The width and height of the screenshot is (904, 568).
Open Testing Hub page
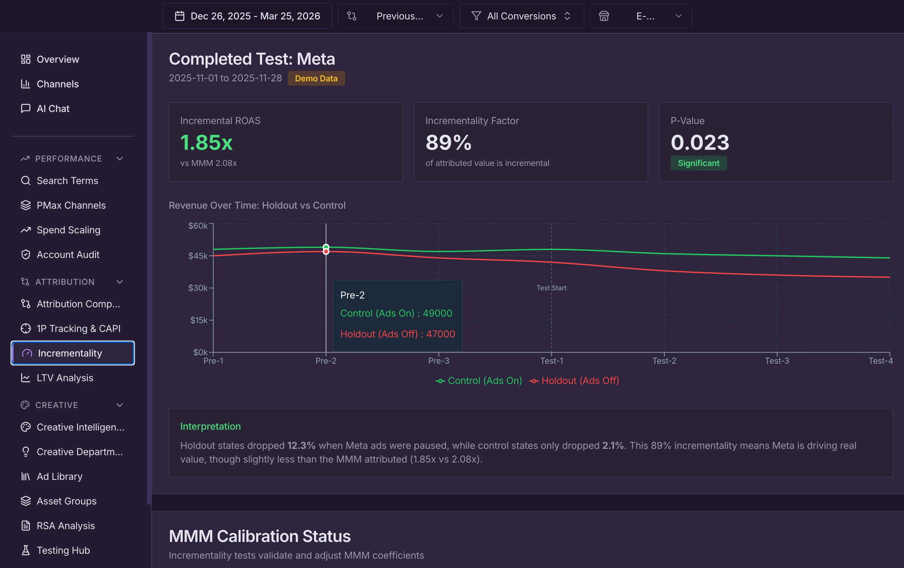[x=73, y=550]
